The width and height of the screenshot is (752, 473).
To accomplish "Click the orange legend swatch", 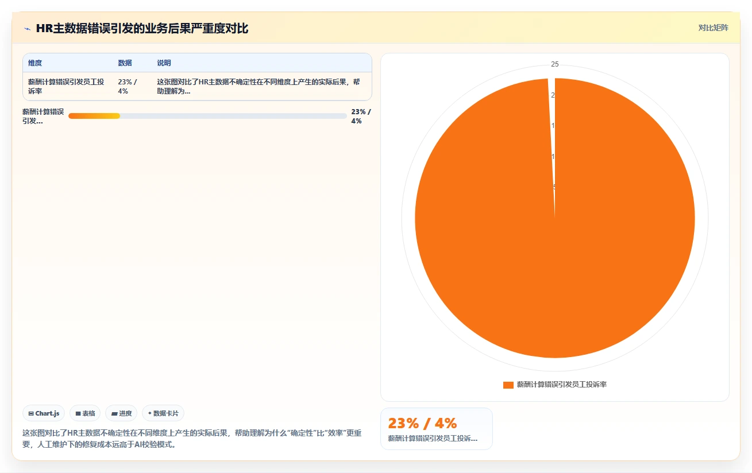I will pyautogui.click(x=508, y=385).
